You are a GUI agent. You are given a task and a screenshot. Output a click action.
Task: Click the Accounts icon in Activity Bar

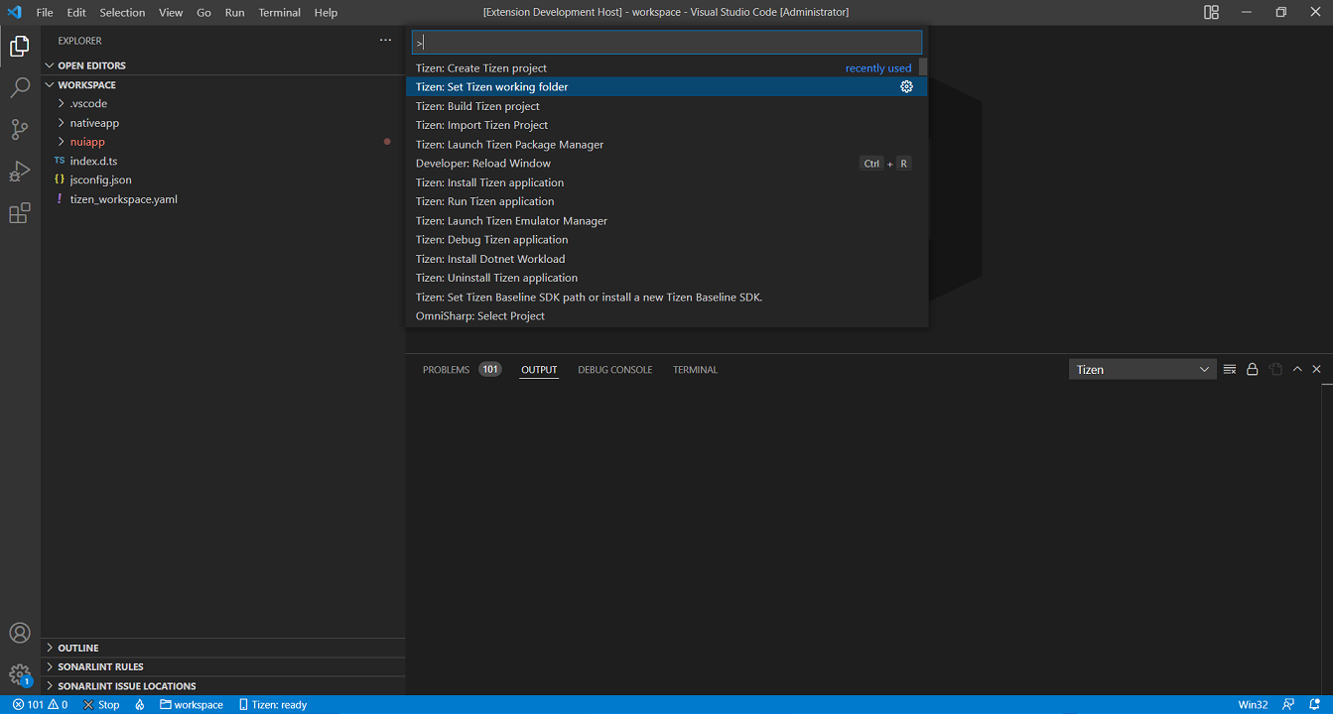click(x=21, y=632)
